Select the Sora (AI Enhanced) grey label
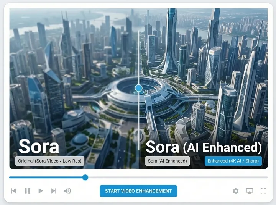 pos(167,161)
